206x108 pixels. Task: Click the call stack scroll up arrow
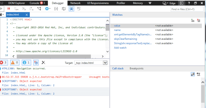(x=203, y=82)
